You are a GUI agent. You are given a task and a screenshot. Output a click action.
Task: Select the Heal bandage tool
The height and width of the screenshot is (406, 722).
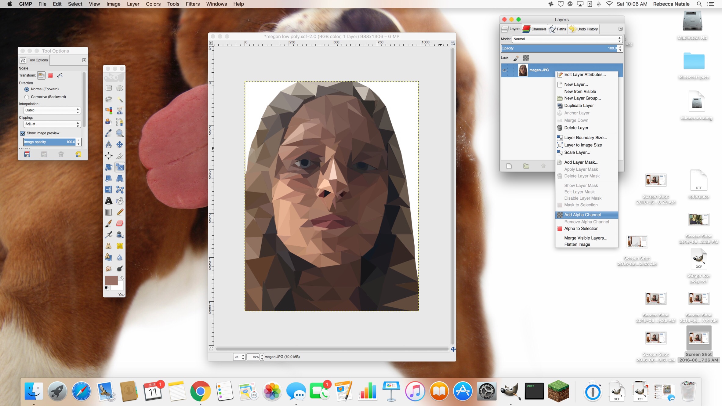[x=120, y=246]
